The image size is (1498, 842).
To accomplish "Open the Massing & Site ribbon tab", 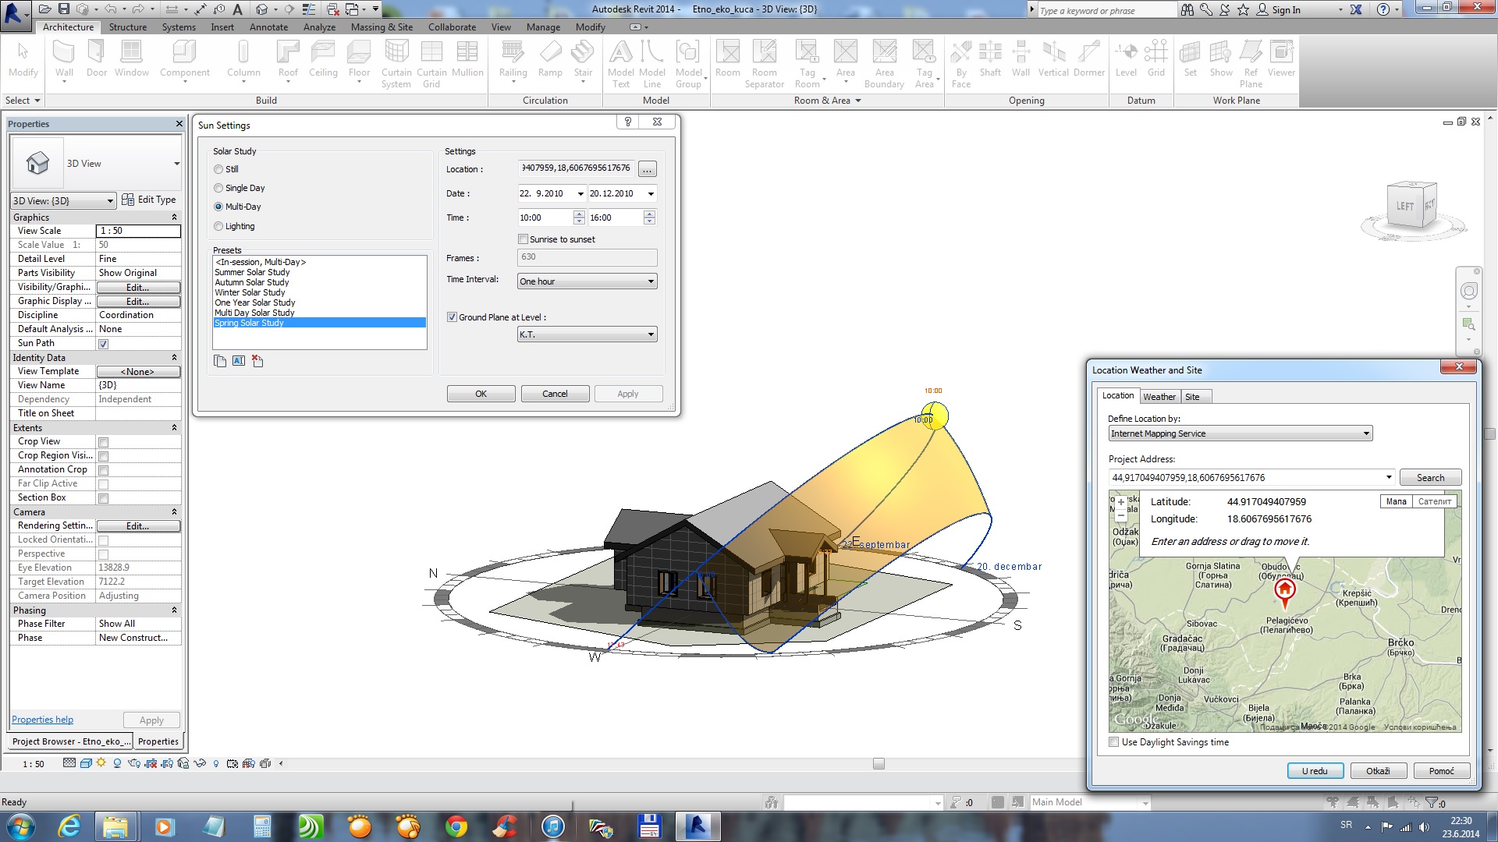I will [x=382, y=27].
